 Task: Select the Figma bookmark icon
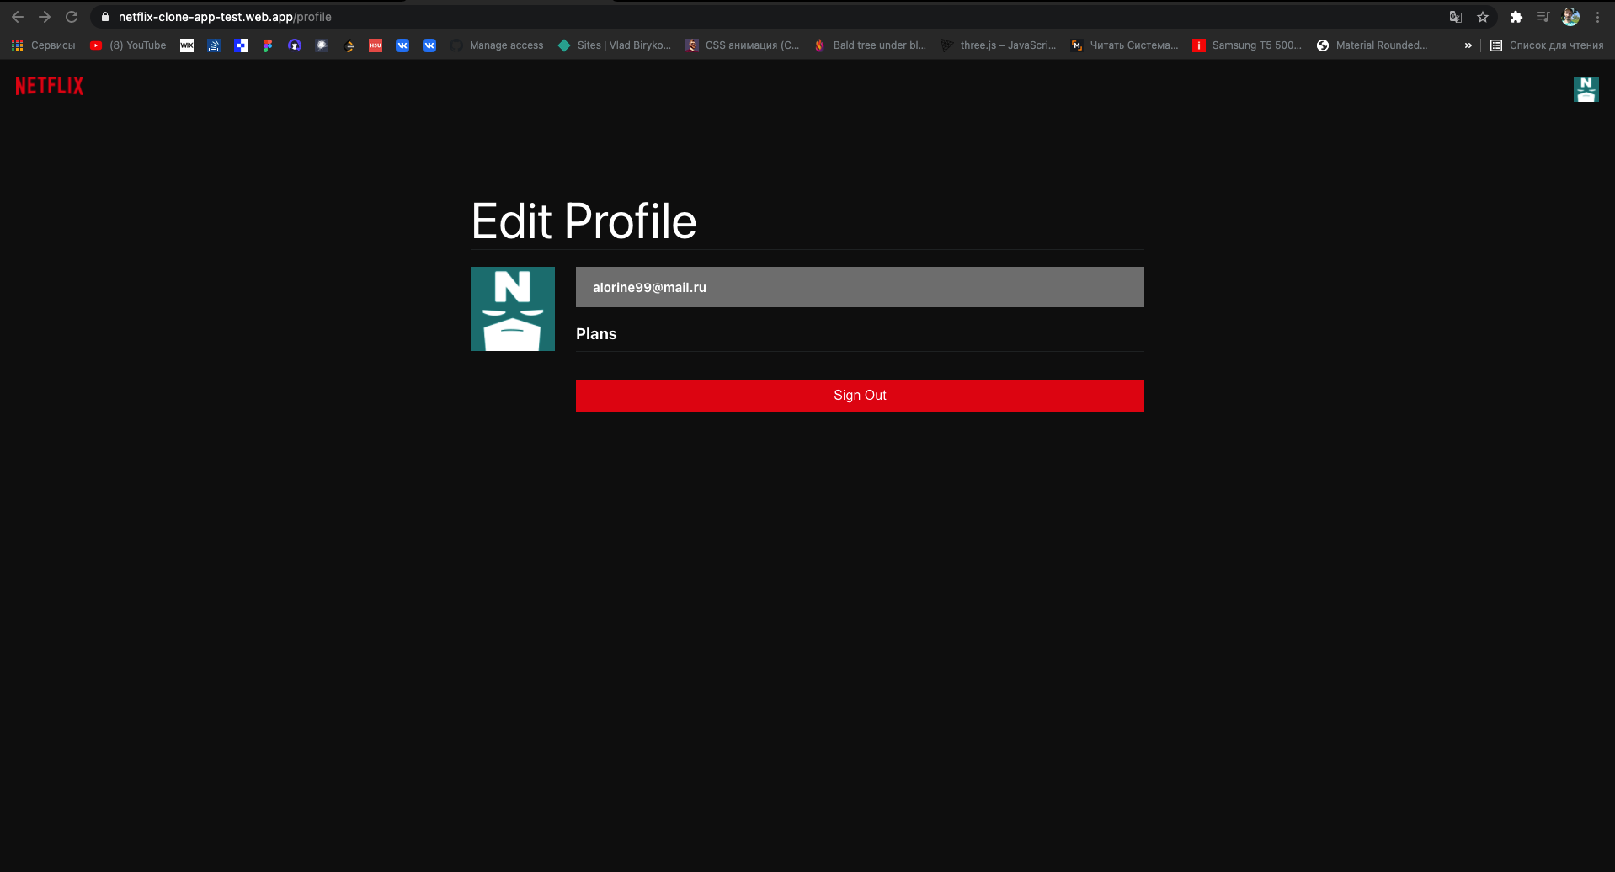click(x=268, y=45)
